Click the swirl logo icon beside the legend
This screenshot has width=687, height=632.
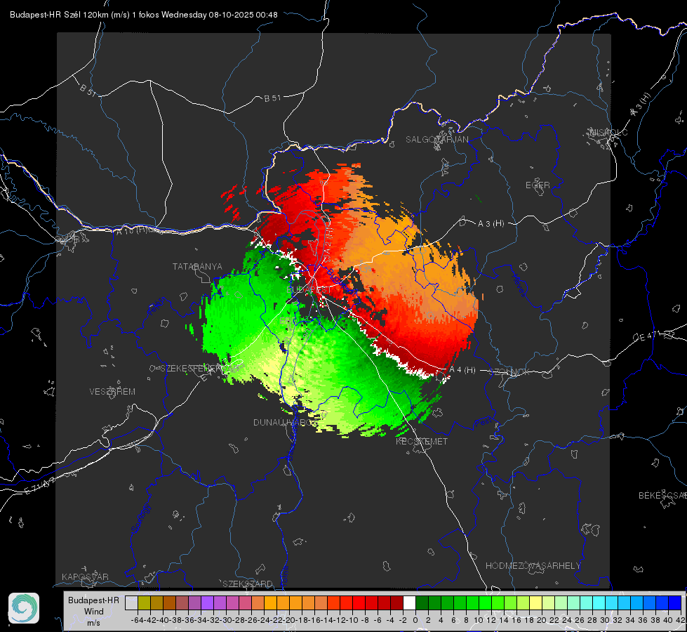pyautogui.click(x=24, y=608)
